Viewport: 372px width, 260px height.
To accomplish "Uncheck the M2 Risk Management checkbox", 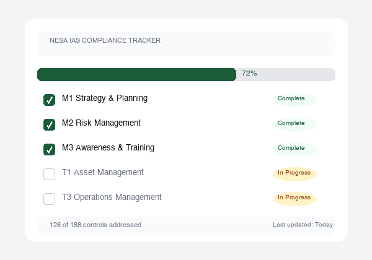I will pyautogui.click(x=50, y=124).
